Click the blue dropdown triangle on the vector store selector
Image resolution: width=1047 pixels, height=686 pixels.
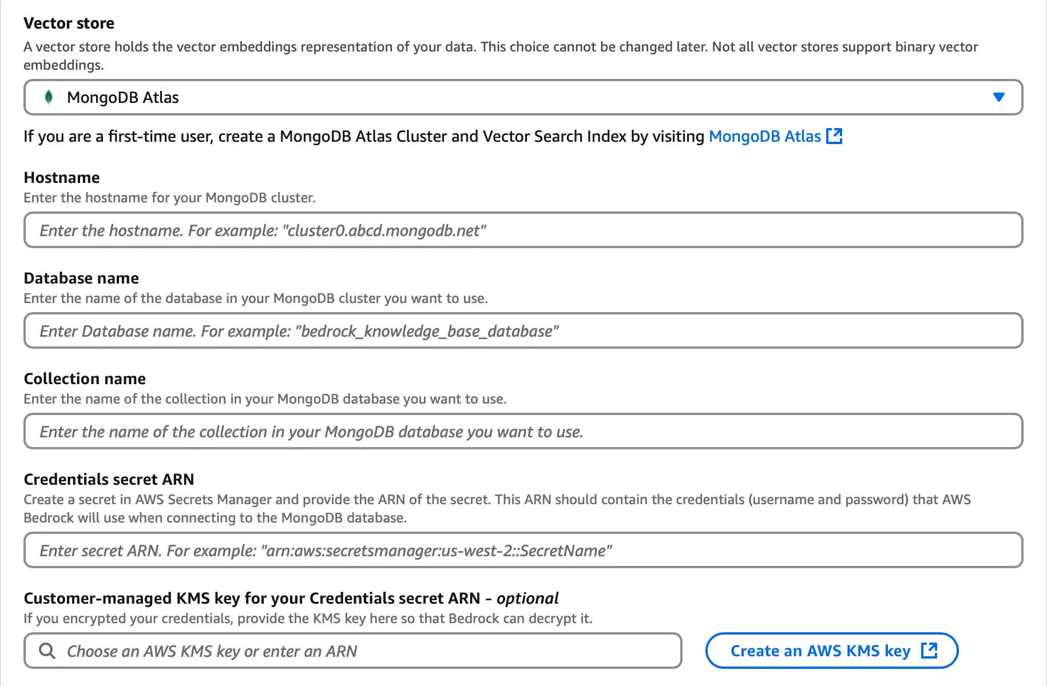999,97
